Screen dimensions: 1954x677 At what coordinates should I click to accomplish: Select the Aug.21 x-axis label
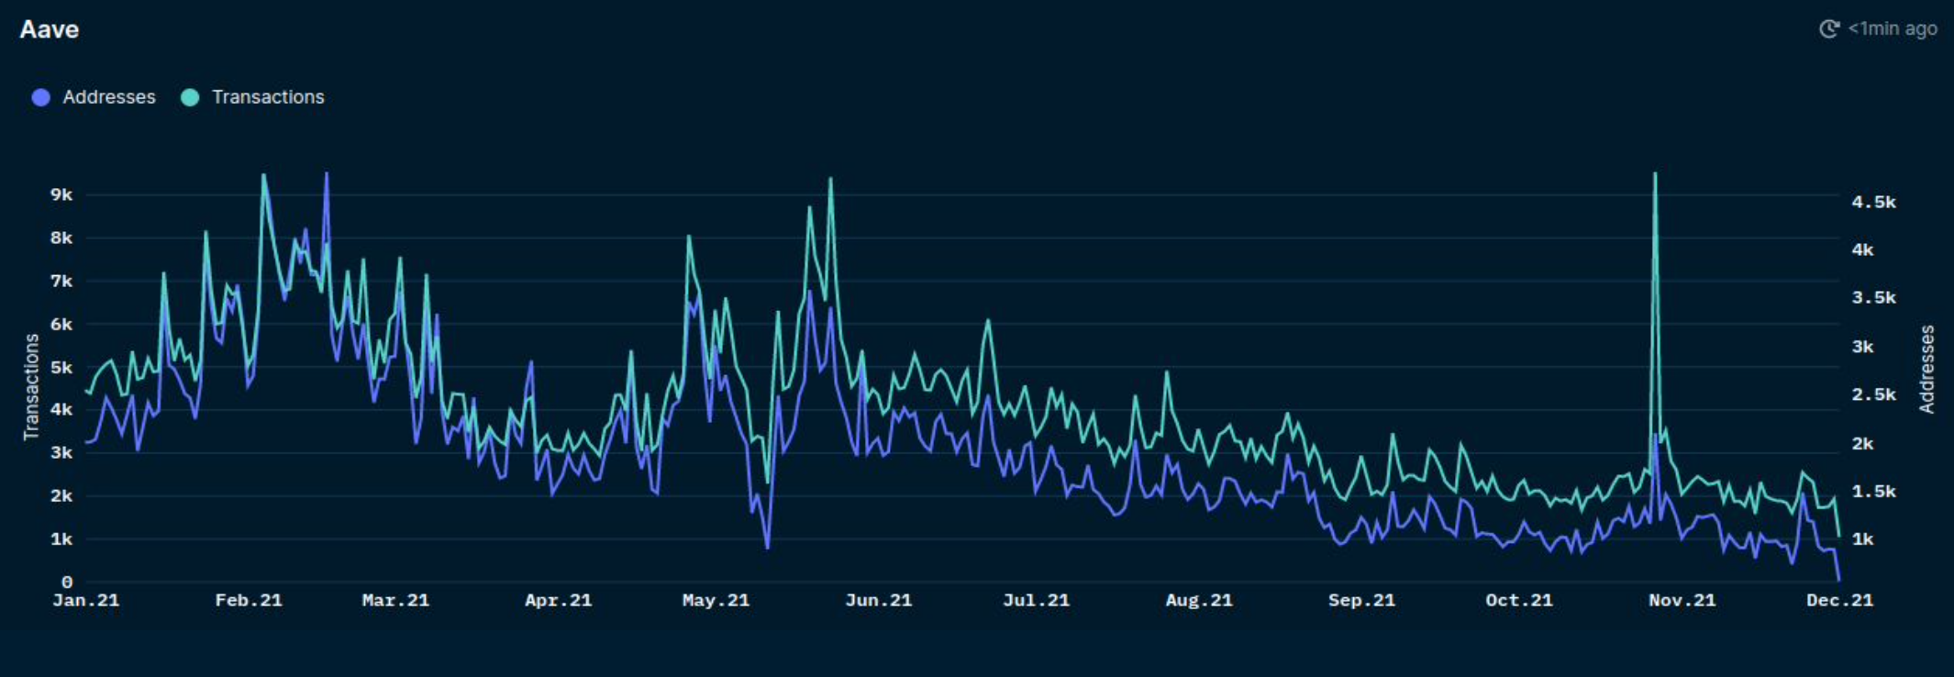pyautogui.click(x=1199, y=600)
